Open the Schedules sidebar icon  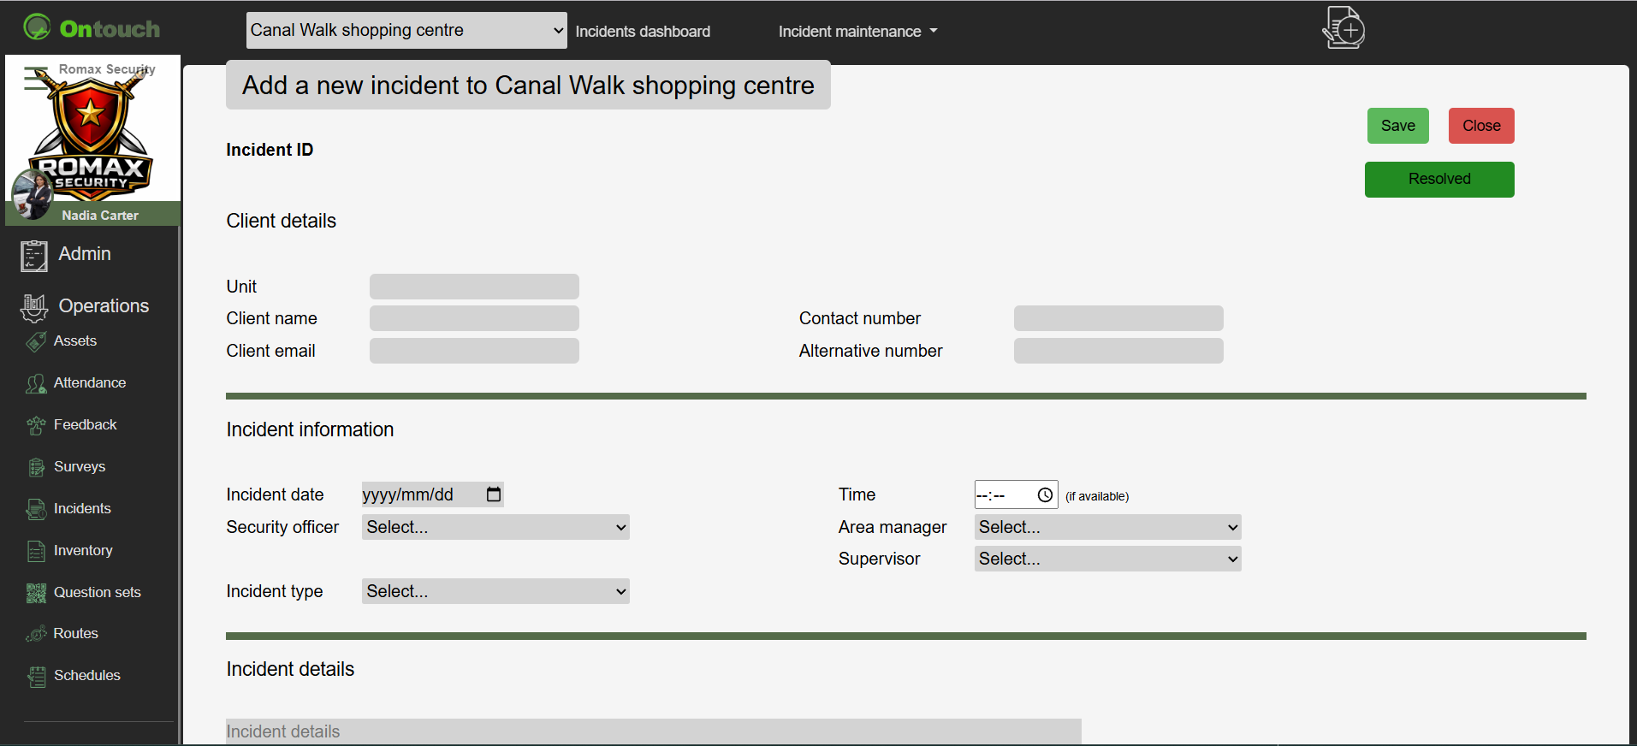(x=36, y=676)
